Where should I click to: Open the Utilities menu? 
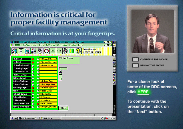point(62,45)
